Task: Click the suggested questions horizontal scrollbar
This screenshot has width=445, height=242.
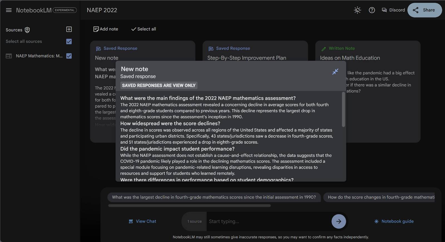Action: [189, 206]
